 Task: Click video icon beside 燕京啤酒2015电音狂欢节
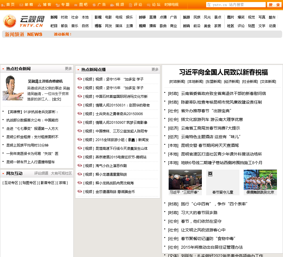click(80, 157)
